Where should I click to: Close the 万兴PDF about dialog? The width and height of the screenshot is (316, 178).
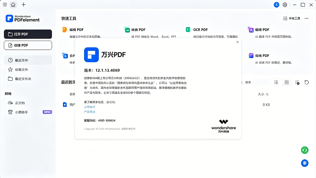coord(237,42)
